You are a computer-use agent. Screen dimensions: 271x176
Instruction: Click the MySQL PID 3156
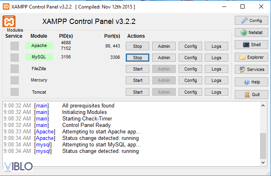click(66, 57)
